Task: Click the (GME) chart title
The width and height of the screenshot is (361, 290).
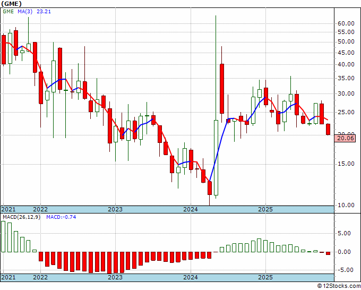Action: [12, 4]
